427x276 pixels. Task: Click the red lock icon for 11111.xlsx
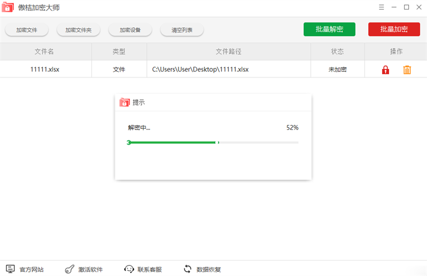tap(385, 69)
